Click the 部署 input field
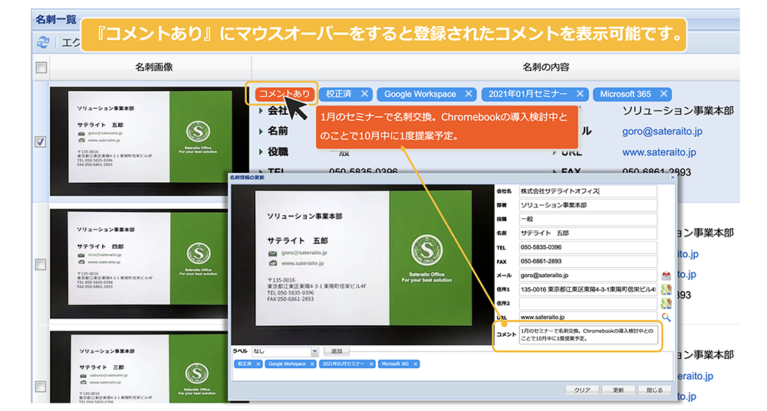 [x=588, y=205]
